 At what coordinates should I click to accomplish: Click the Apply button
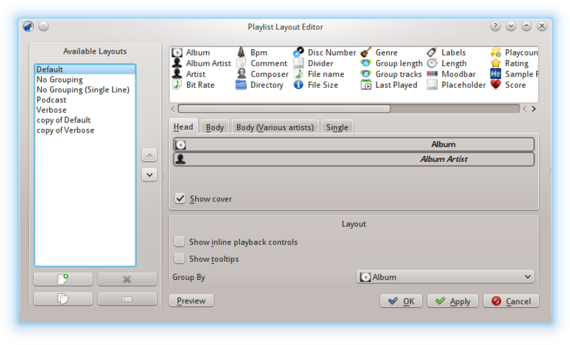453,301
